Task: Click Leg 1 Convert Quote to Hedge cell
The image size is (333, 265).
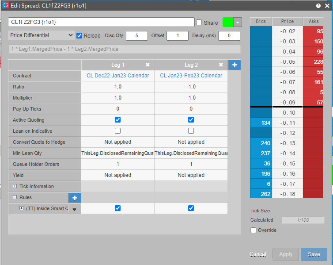Action: [117, 142]
